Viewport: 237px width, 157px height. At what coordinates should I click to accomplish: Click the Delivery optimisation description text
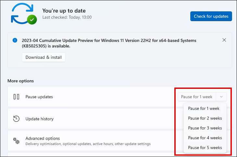pyautogui.click(x=88, y=144)
